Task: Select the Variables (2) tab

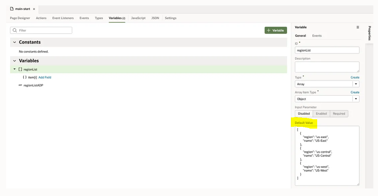Action: pos(117,18)
